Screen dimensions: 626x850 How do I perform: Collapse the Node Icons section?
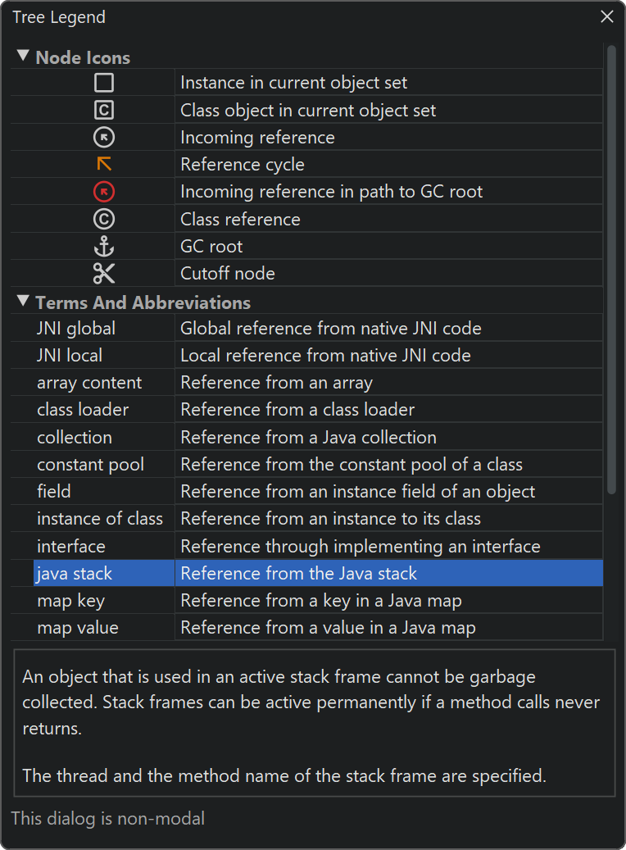point(23,57)
